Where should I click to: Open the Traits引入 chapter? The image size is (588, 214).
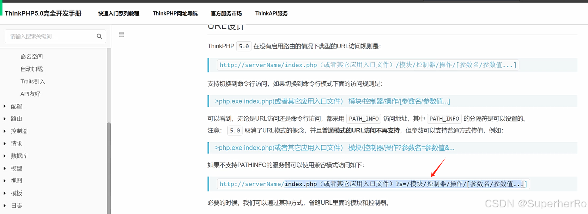point(33,81)
